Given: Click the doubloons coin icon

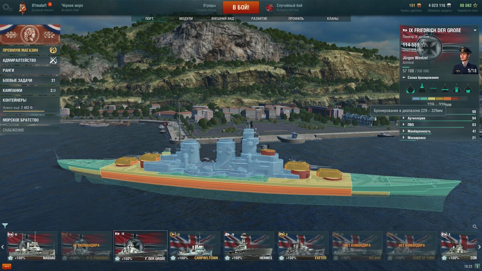Looking at the screenshot, I should pyautogui.click(x=419, y=5).
